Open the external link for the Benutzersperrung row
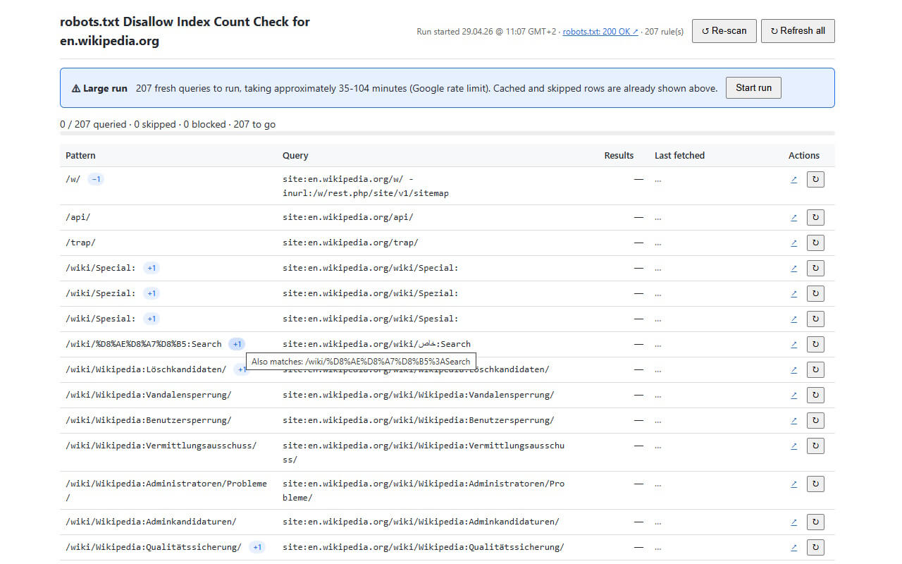The image size is (902, 564). coord(794,420)
